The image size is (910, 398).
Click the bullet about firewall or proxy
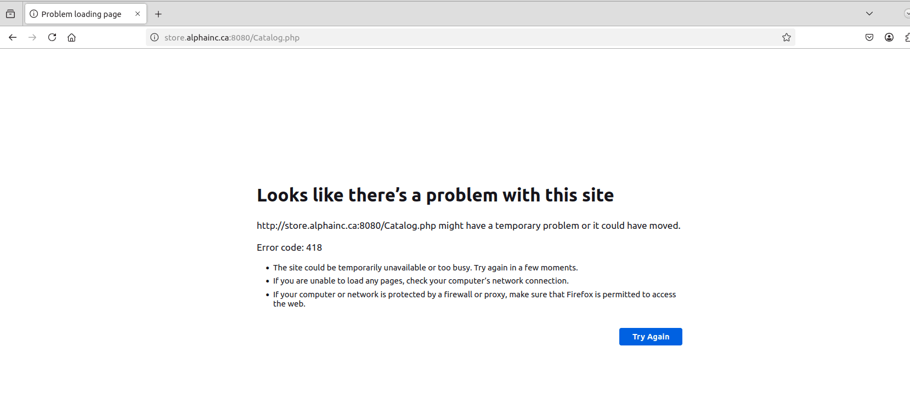tap(474, 299)
